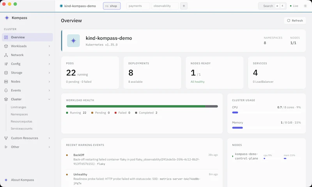
Task: Switch to the observability namespace tab
Action: click(165, 6)
